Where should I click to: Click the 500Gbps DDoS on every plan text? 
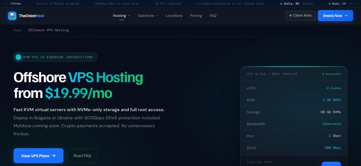(117, 4)
